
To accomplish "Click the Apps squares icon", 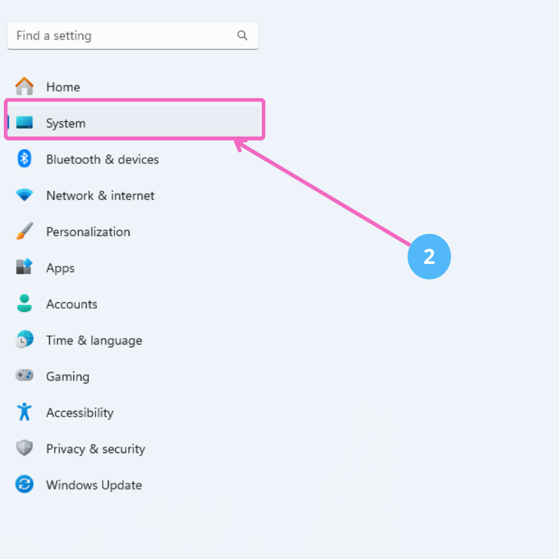I will (x=25, y=267).
